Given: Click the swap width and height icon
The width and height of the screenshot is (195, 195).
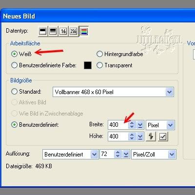Looking at the screenshot, I should pos(151,136).
